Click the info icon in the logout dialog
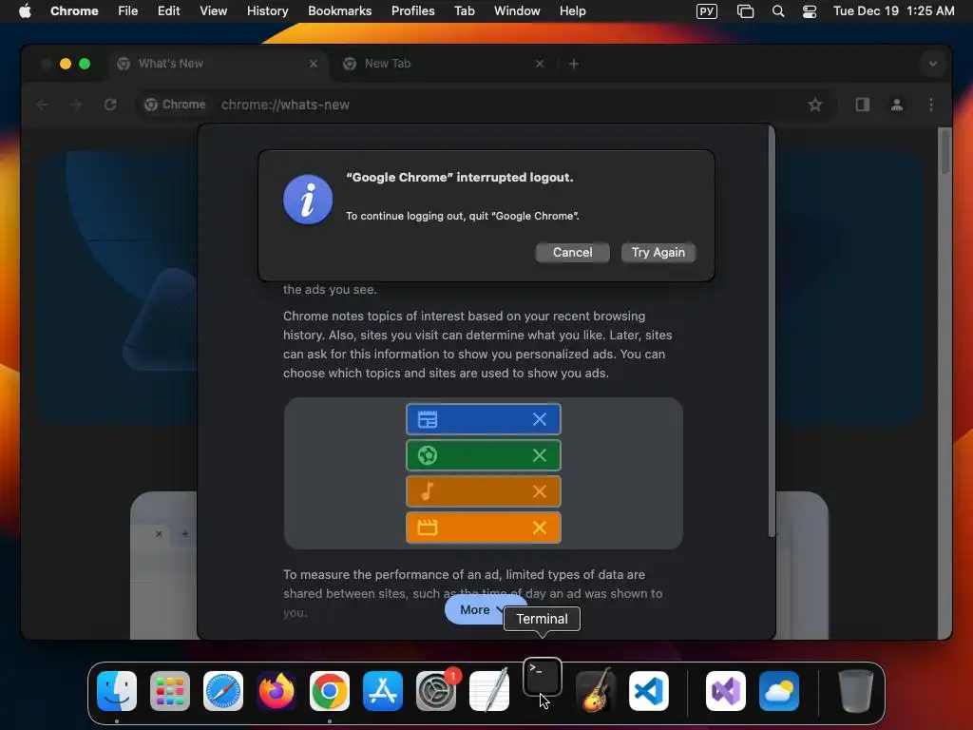Screen dimensions: 973x730 click(x=308, y=200)
